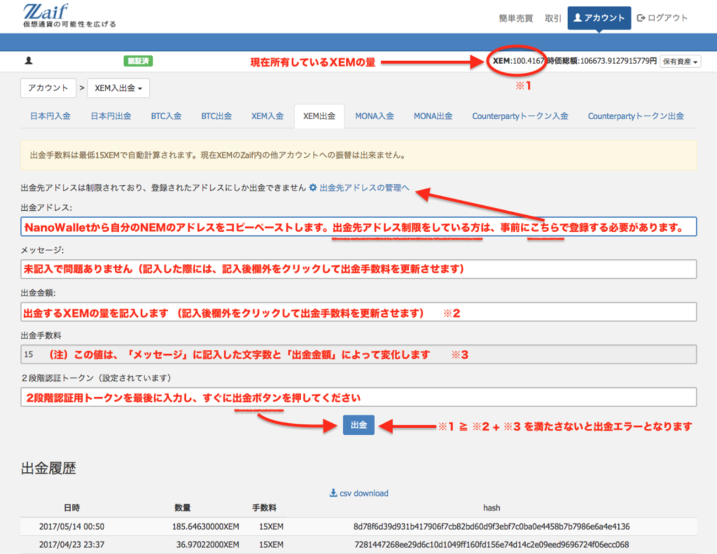Click the 出金履歴 heading
This screenshot has width=717, height=554.
[49, 468]
